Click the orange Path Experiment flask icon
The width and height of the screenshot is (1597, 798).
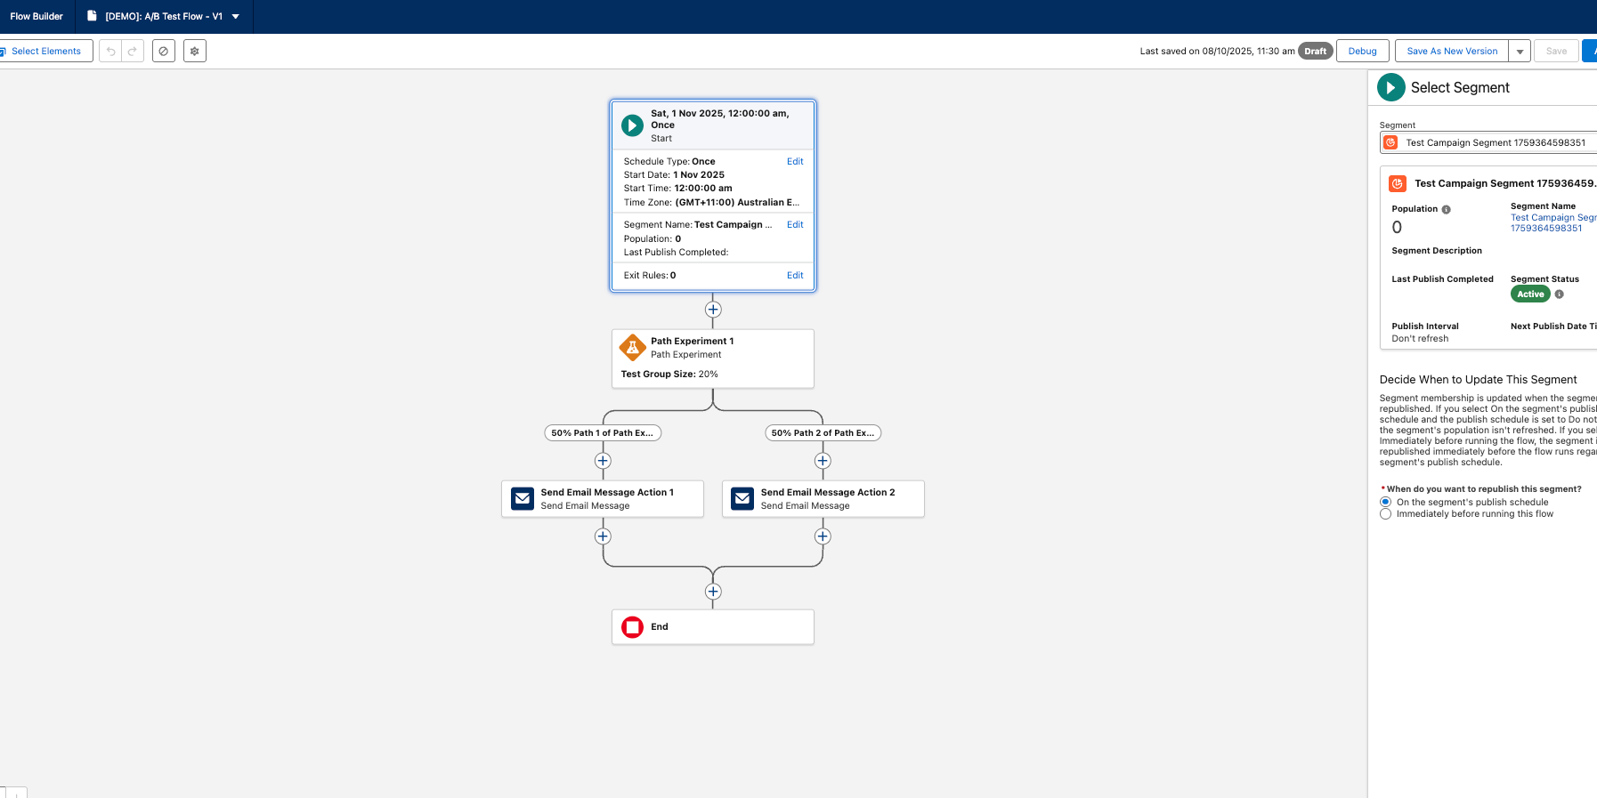tap(633, 348)
